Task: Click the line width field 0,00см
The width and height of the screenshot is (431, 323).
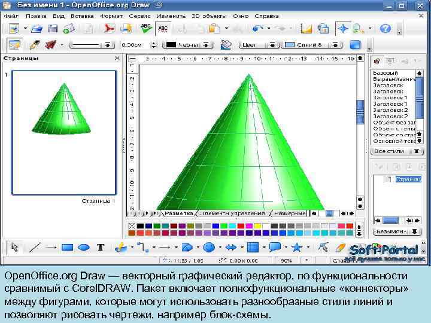Action: pyautogui.click(x=135, y=45)
